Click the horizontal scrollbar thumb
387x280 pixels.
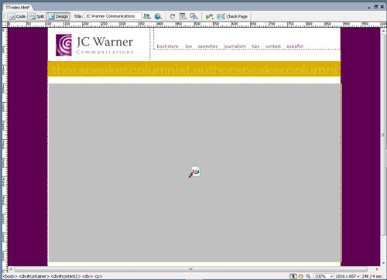coord(191,269)
